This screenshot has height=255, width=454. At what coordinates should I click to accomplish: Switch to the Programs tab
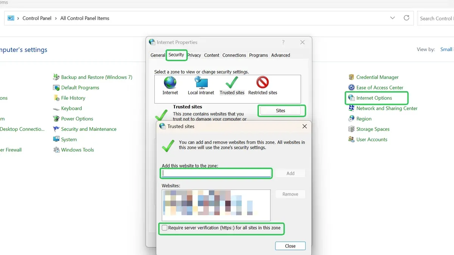(258, 55)
